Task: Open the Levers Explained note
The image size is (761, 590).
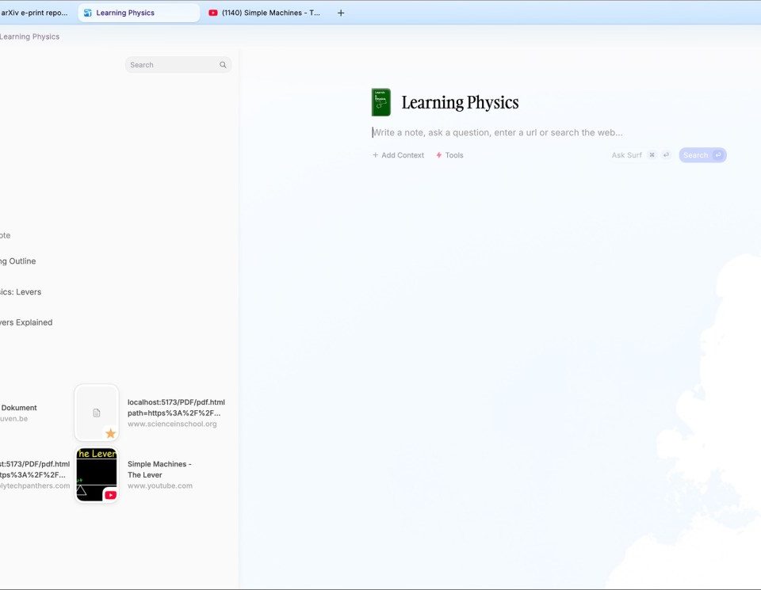Action: pos(26,322)
